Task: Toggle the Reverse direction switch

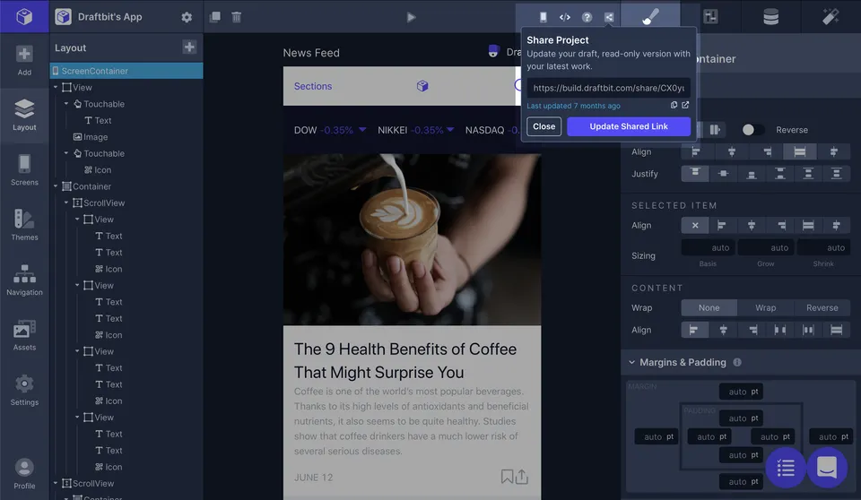Action: coord(752,130)
